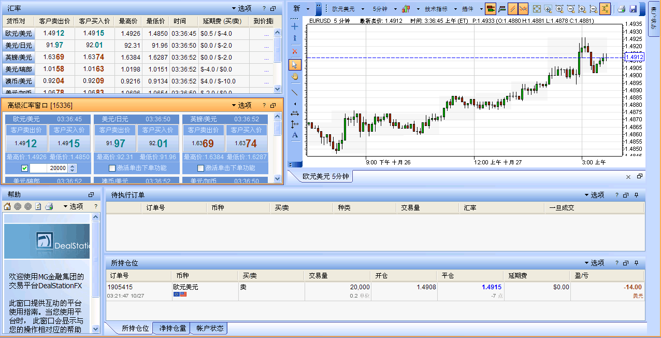Select the crosshair tool in chart toolbar

point(295,26)
